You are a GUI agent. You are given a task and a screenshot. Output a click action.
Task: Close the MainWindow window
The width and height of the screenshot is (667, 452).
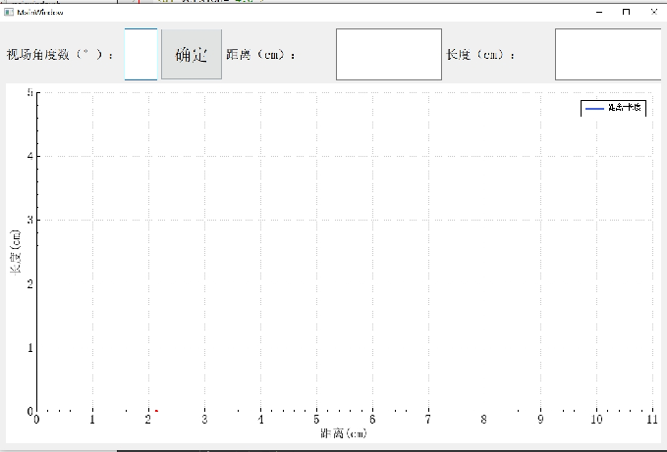click(x=654, y=12)
